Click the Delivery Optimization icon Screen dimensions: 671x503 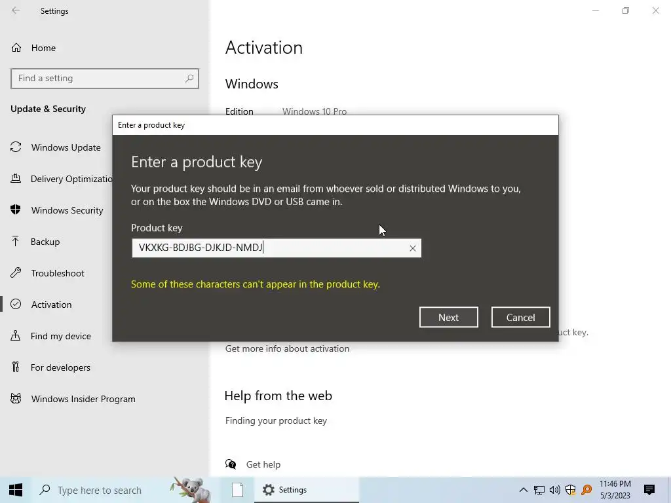[x=16, y=178]
